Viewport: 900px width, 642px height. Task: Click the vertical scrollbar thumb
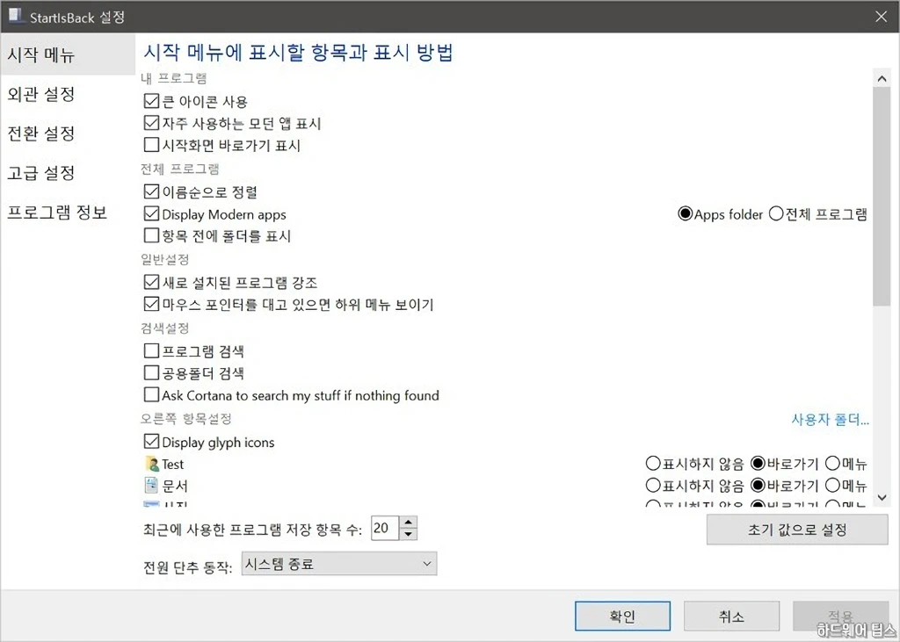882,197
